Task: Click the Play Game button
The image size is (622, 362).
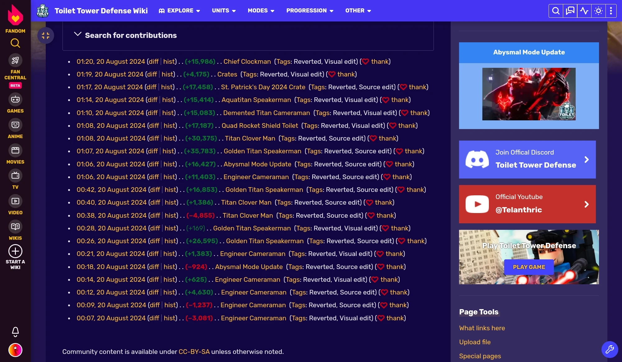Action: [529, 267]
